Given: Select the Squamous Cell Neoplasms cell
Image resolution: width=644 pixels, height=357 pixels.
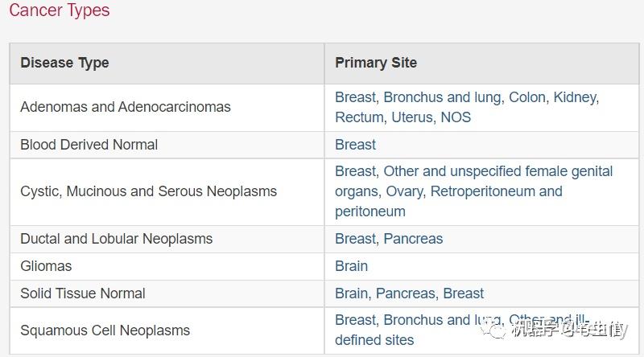Looking at the screenshot, I should (105, 330).
